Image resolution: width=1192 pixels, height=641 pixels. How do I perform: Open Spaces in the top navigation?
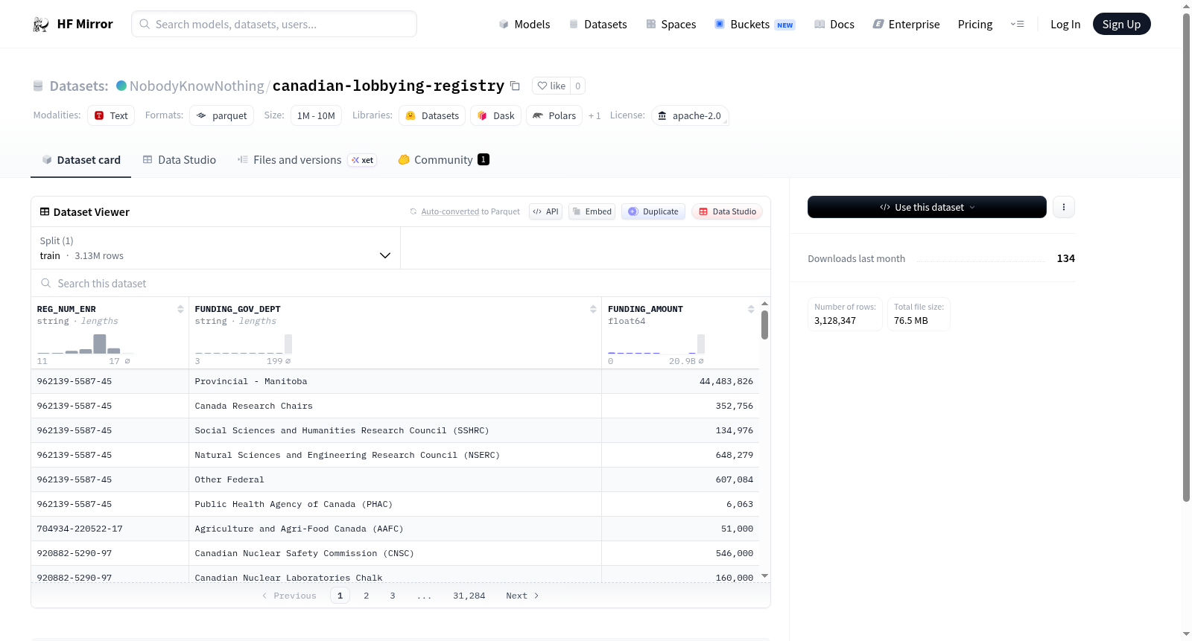pos(671,25)
